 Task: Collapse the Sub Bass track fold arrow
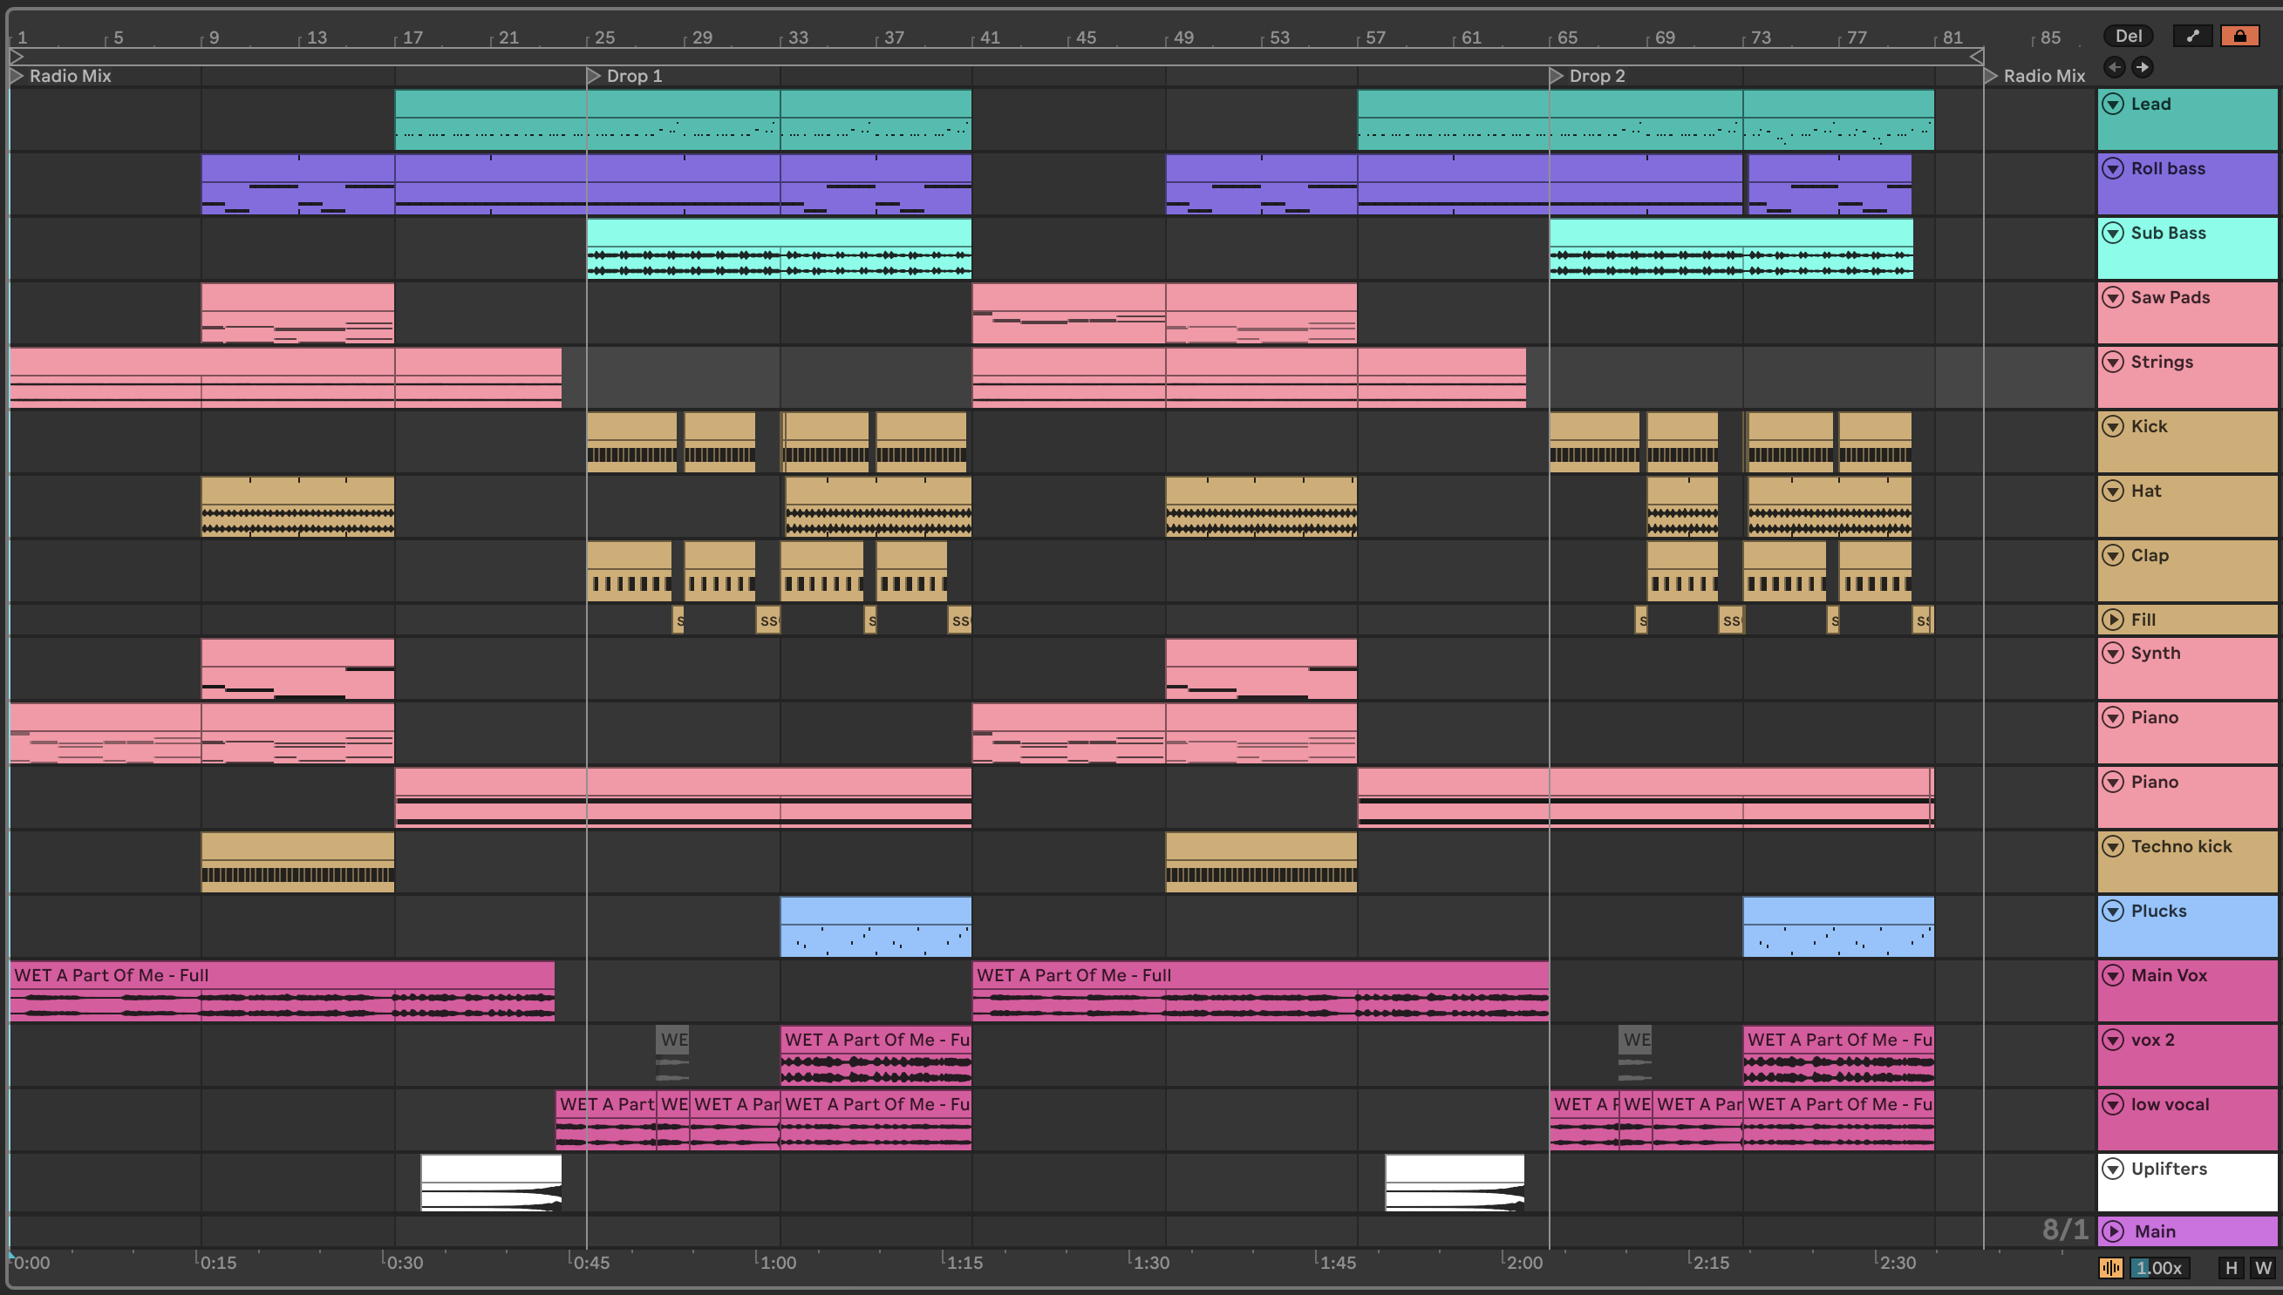tap(2113, 233)
